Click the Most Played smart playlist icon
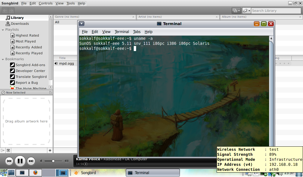This screenshot has height=177, width=303. point(12,41)
